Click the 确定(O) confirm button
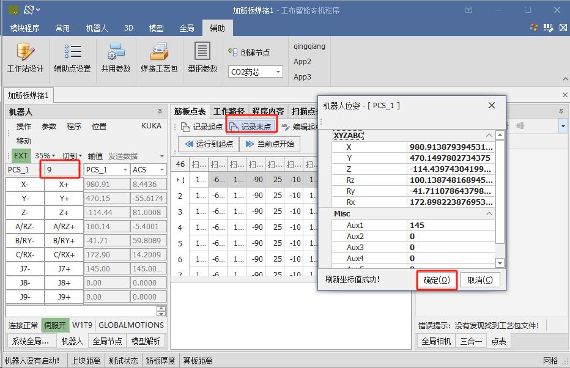The width and height of the screenshot is (570, 368). [x=437, y=280]
